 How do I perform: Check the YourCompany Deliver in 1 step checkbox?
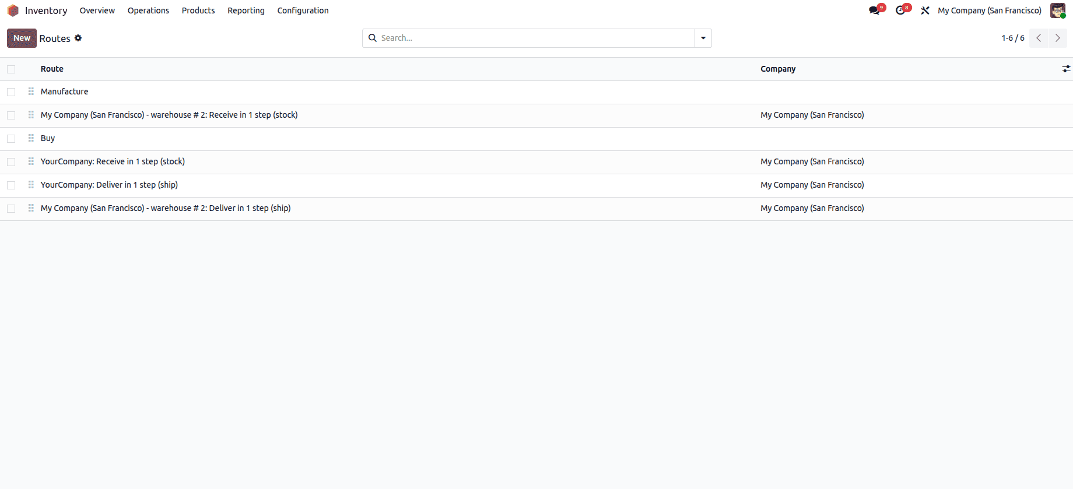tap(11, 185)
